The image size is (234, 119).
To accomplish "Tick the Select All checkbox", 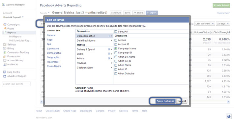I will pyautogui.click(x=116, y=32).
